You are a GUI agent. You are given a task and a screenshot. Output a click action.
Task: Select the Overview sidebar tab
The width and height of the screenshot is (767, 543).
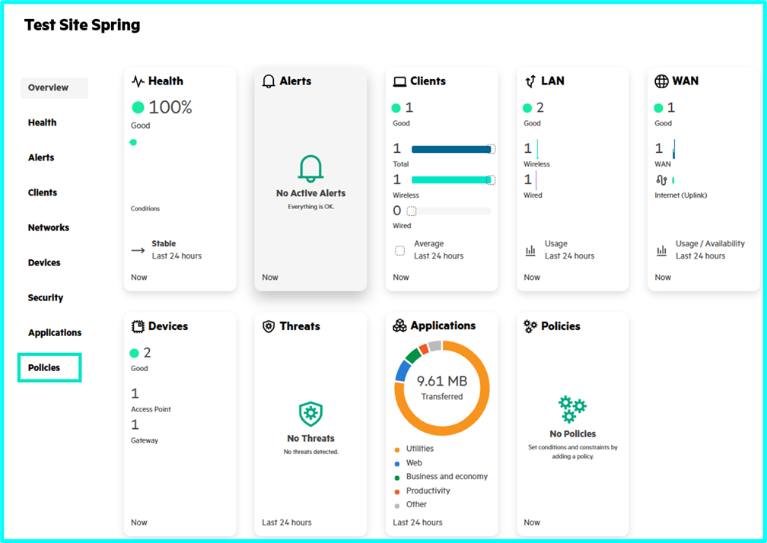pyautogui.click(x=54, y=88)
